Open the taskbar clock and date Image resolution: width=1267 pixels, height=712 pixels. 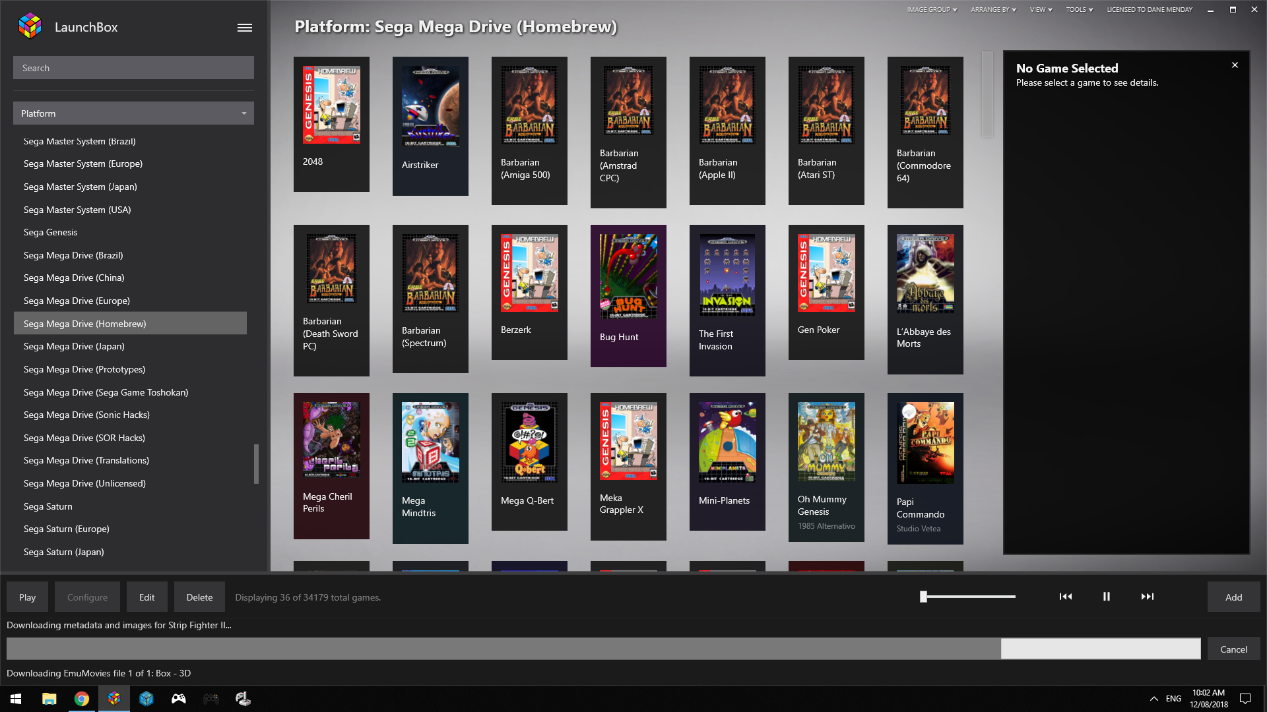pos(1209,699)
